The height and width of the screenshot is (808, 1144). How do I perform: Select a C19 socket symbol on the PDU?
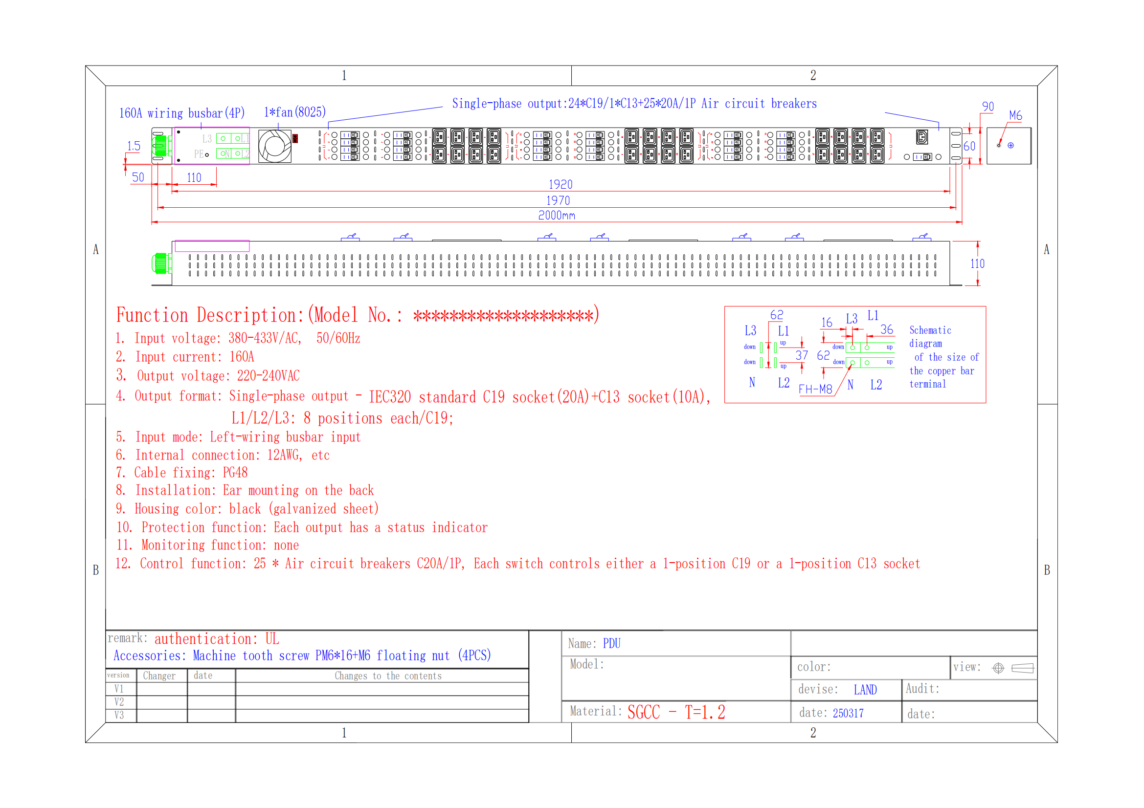coord(439,136)
